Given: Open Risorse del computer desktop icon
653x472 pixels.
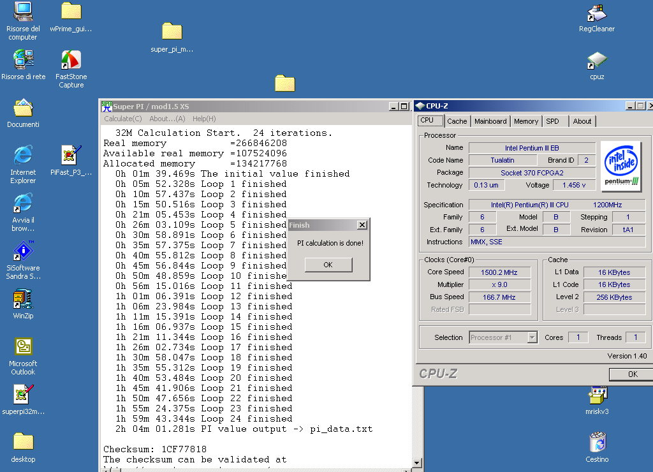Looking at the screenshot, I should tap(24, 21).
